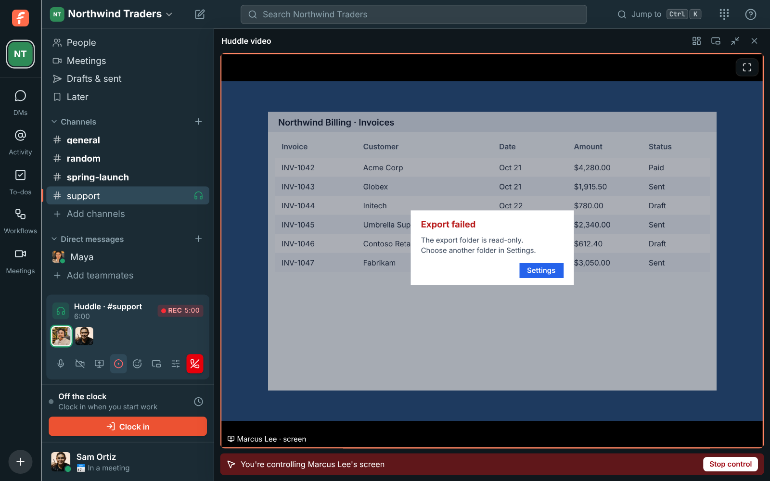The height and width of the screenshot is (481, 770).
Task: Open the Activity mentions icon
Action: point(20,142)
